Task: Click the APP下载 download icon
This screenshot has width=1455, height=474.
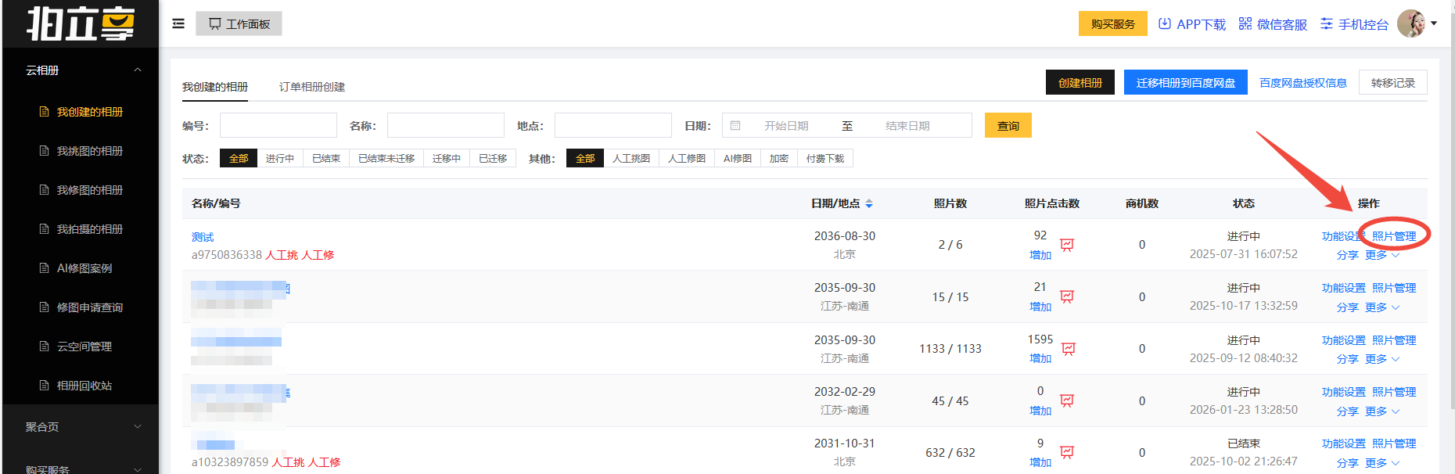Action: [1165, 23]
